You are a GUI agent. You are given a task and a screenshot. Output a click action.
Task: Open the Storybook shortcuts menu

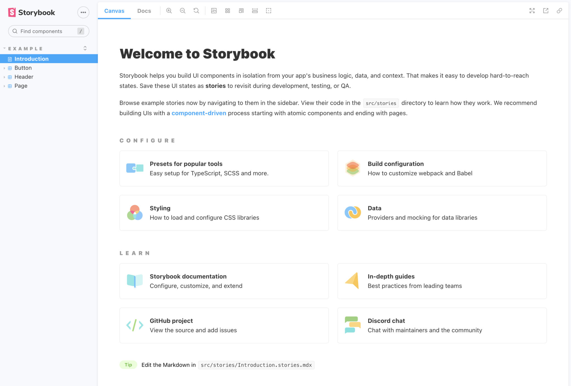click(x=83, y=12)
